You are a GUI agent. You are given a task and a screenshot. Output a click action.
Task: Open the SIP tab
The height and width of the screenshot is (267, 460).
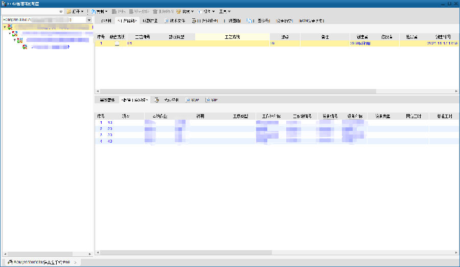click(212, 100)
